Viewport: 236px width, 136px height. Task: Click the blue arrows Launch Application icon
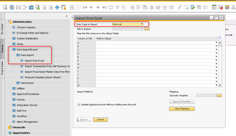tap(57, 7)
